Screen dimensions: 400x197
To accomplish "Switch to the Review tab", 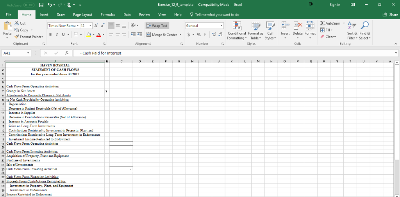I will 145,15.
